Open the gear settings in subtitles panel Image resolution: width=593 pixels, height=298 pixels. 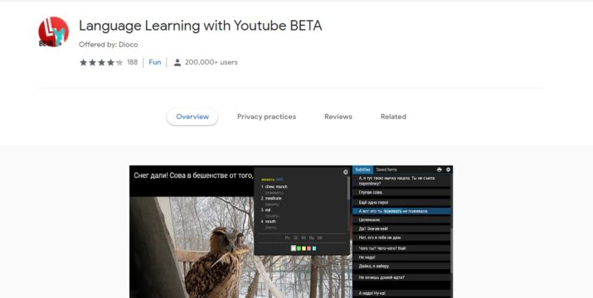[x=448, y=170]
